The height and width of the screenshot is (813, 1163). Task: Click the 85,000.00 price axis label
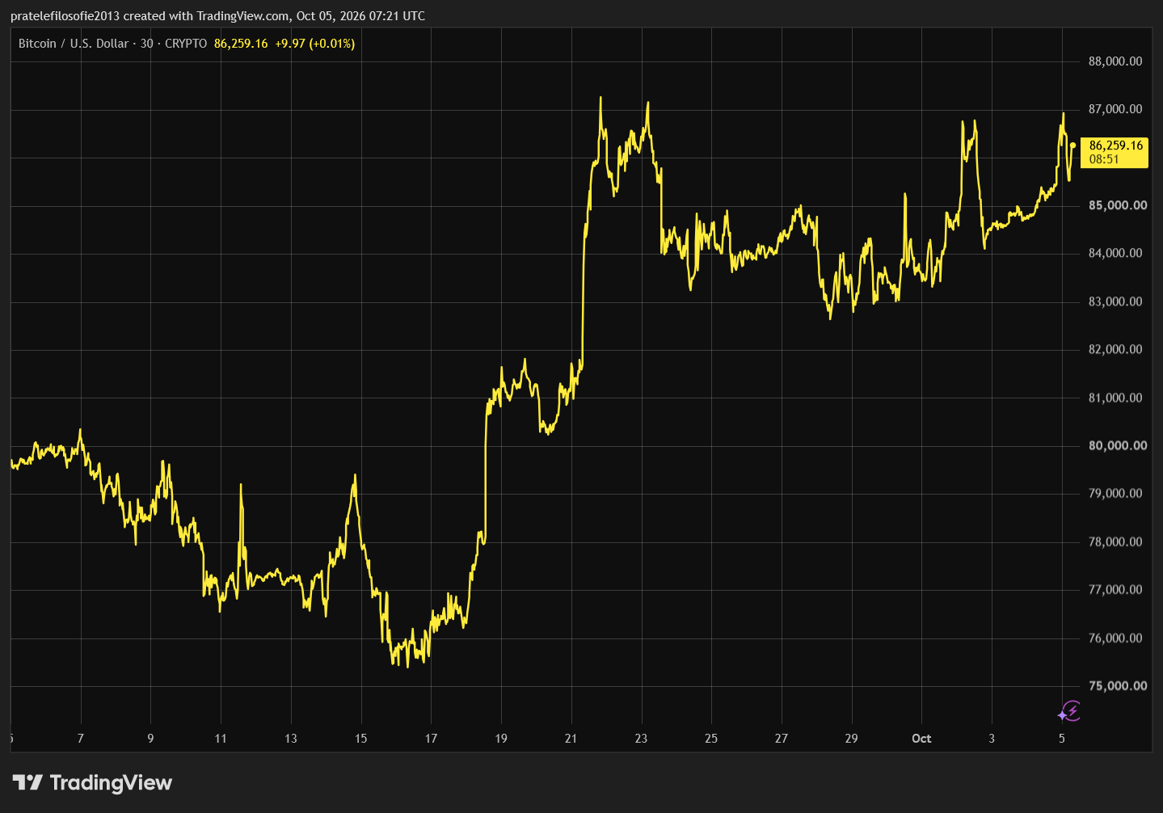pos(1118,205)
